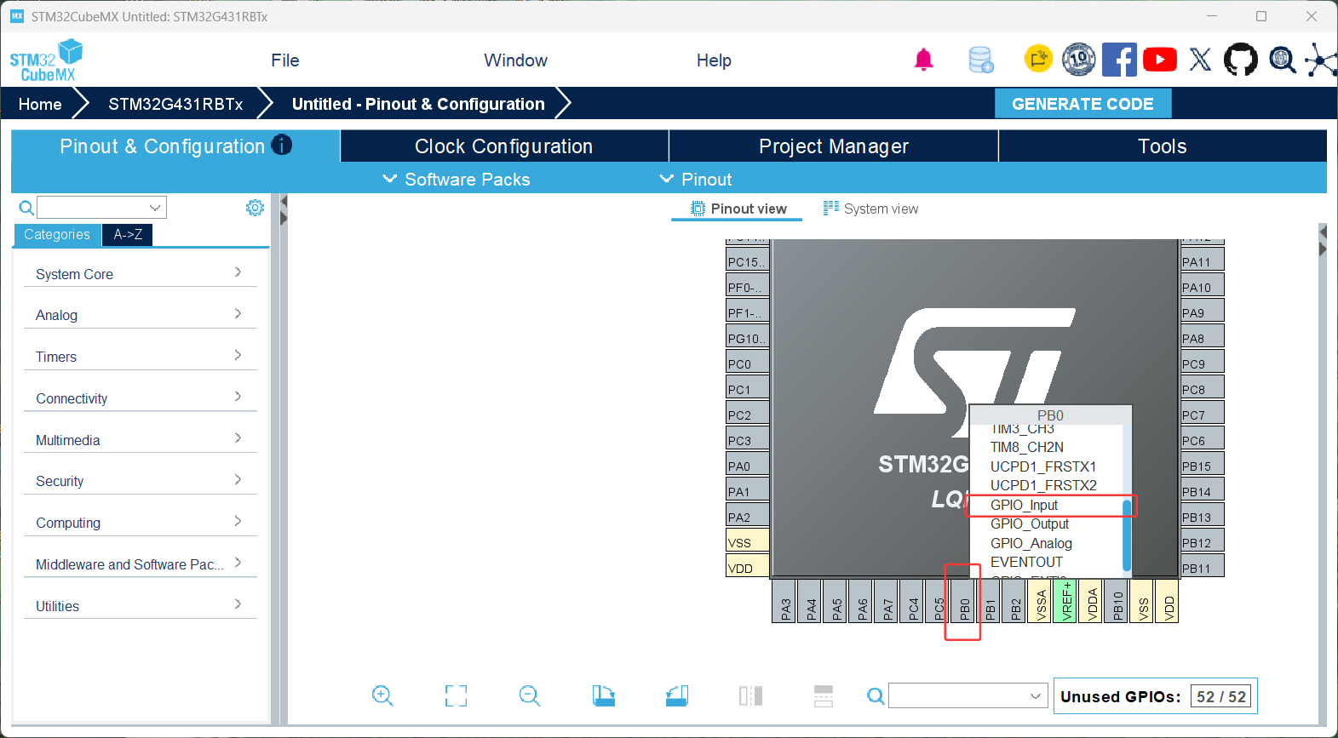Click the search magnifier in the categories panel
1338x738 pixels.
pos(26,208)
